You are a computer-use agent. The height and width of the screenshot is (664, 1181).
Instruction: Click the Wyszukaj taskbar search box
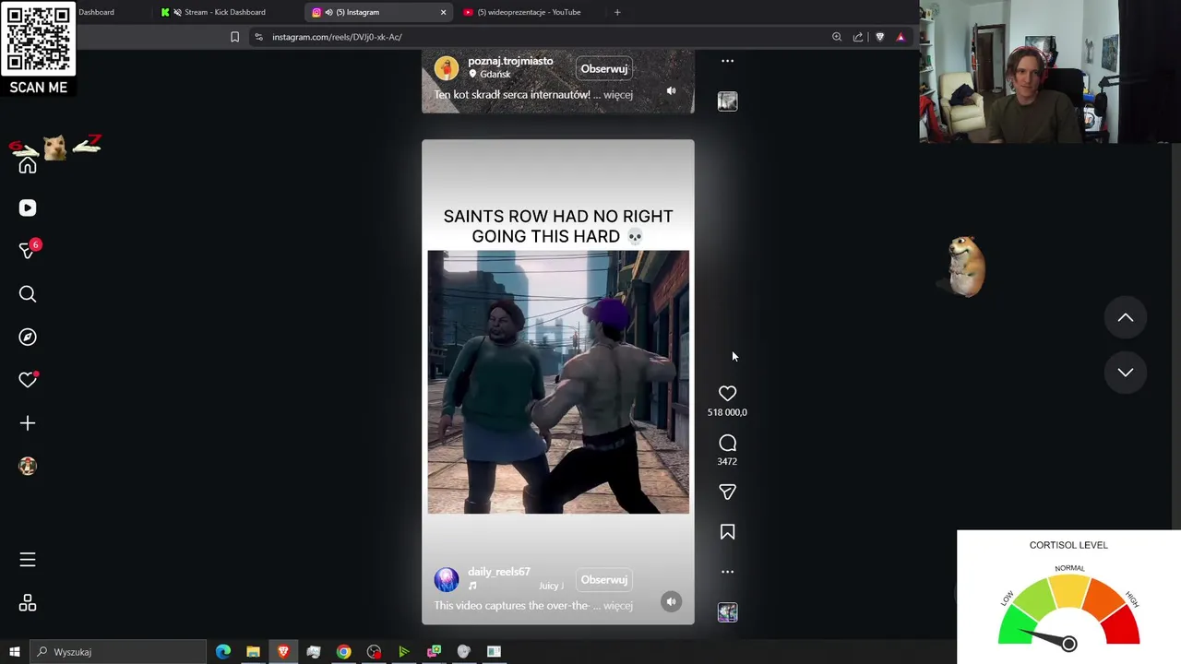(117, 652)
